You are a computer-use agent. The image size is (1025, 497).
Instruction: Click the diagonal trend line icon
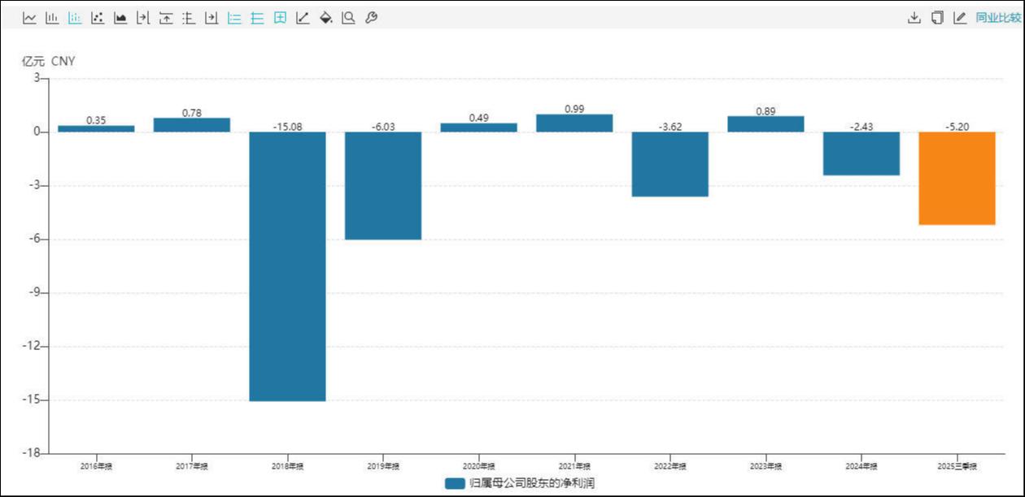(x=303, y=18)
